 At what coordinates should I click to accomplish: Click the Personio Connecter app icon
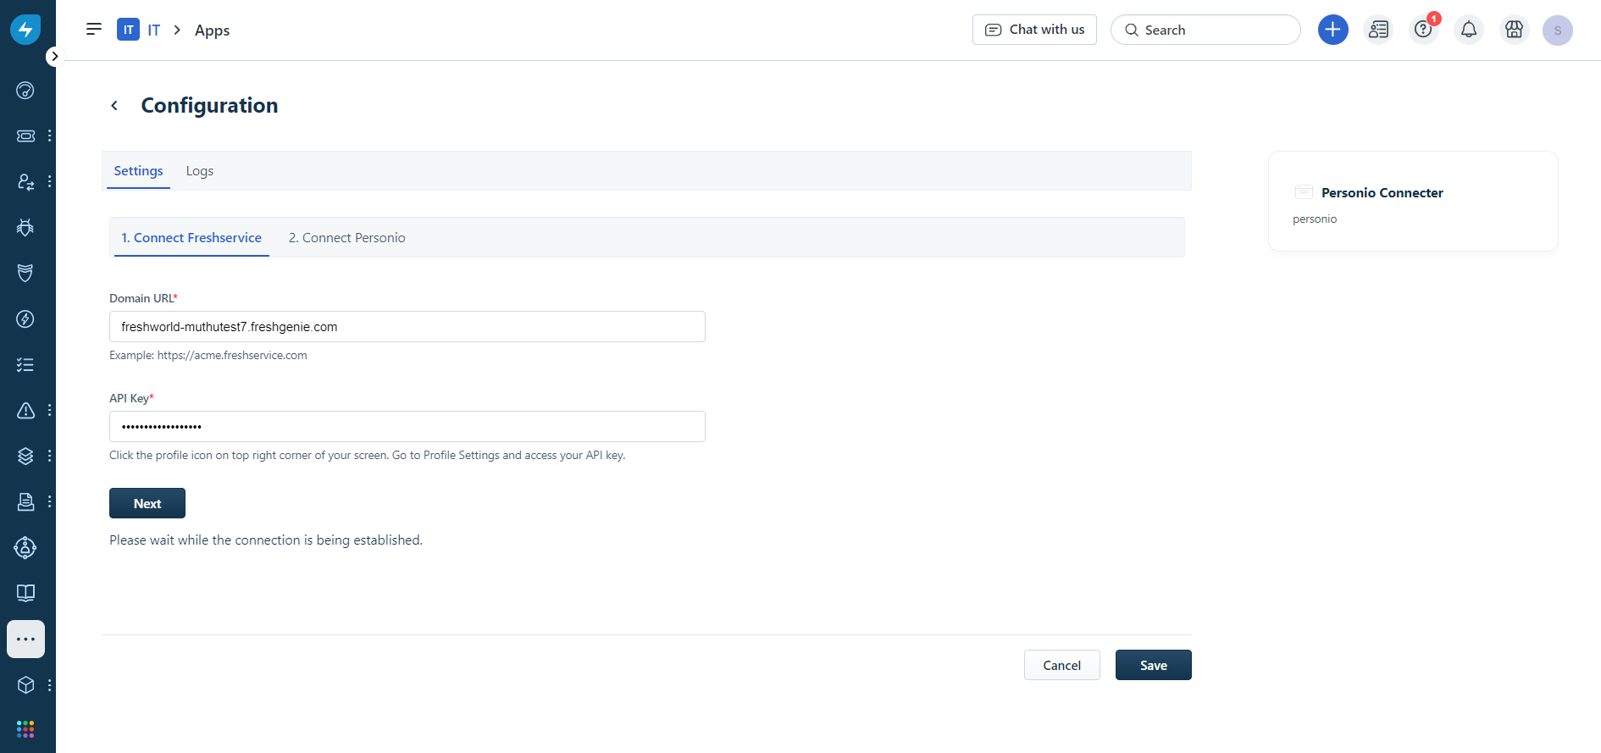(1305, 192)
